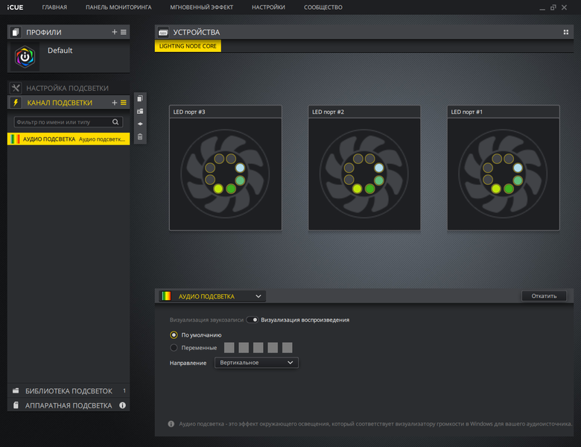Click the fan image of LED порт #3

(225, 174)
